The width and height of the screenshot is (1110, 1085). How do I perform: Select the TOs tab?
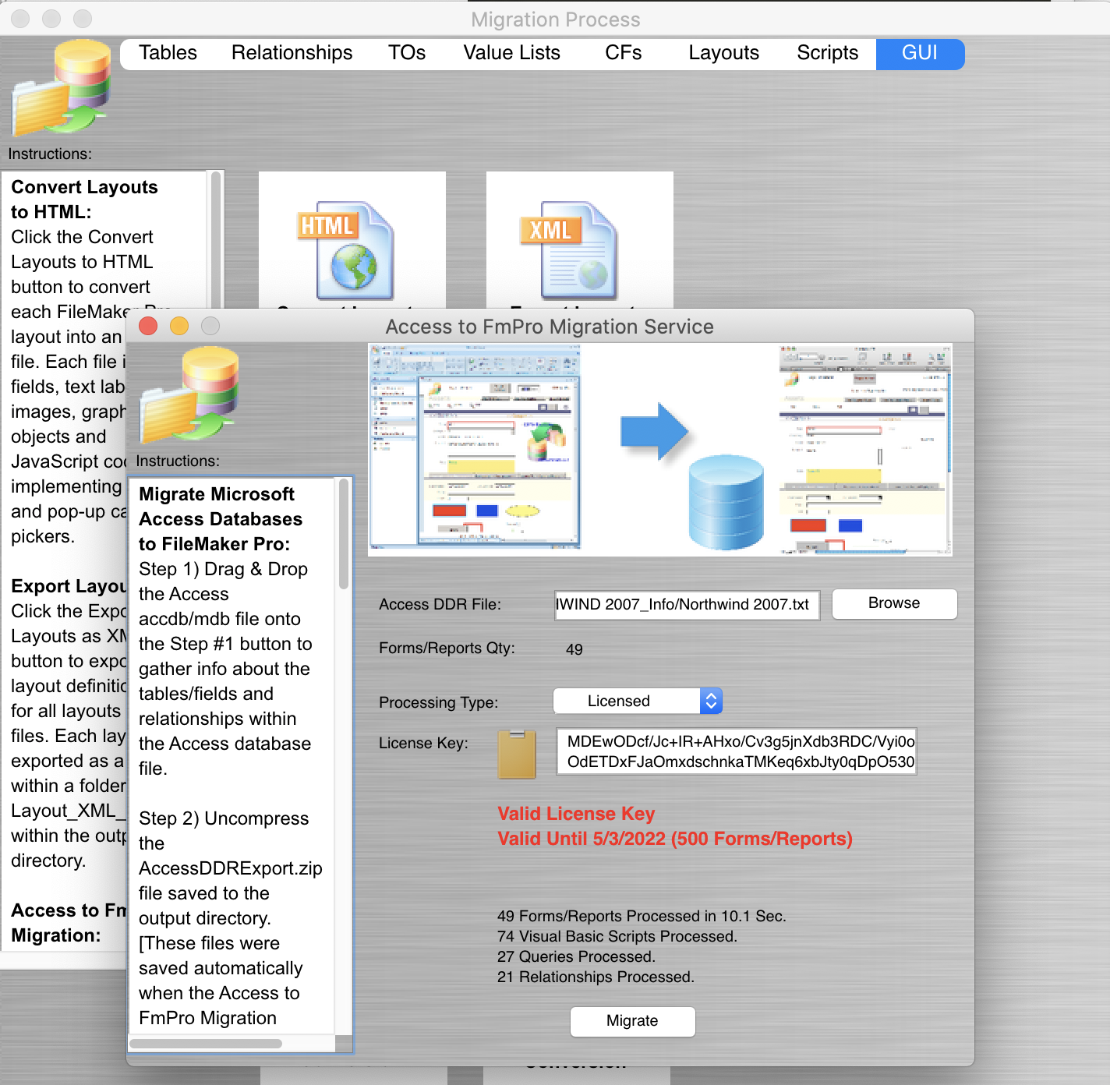[407, 53]
